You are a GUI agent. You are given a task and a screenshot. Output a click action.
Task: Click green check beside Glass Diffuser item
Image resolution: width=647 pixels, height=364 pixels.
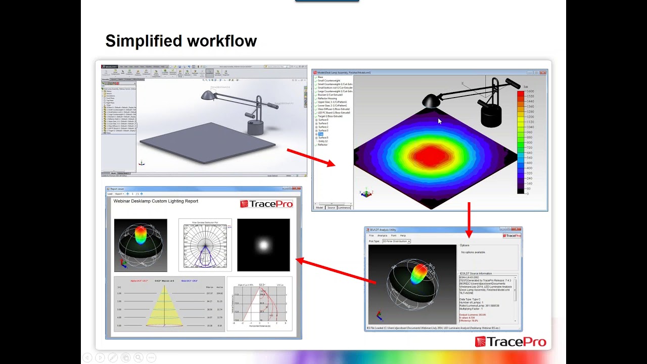tap(316, 109)
